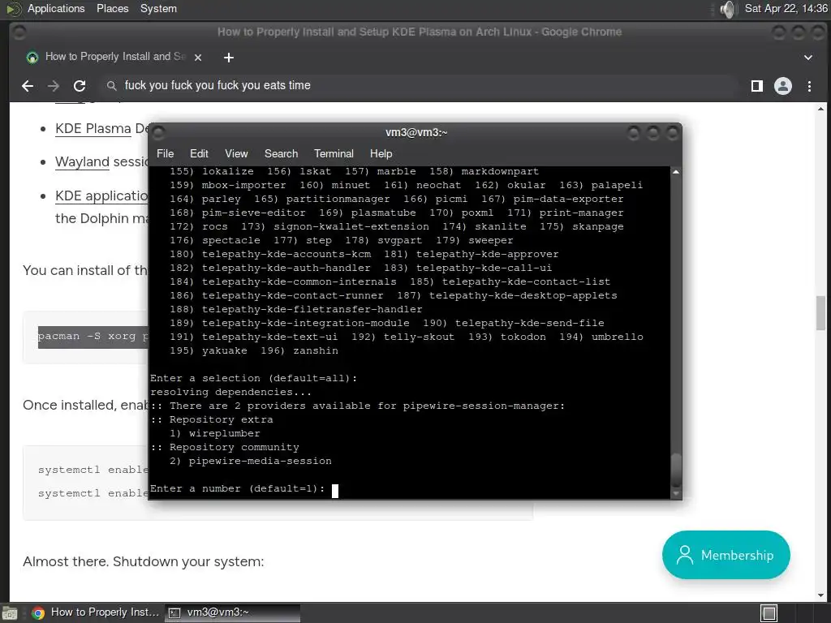Open the Applications menu
Viewport: 831px width, 623px height.
point(56,8)
